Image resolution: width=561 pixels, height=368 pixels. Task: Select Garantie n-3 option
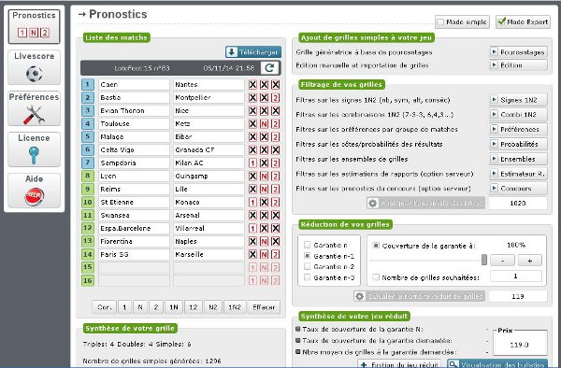tap(307, 277)
